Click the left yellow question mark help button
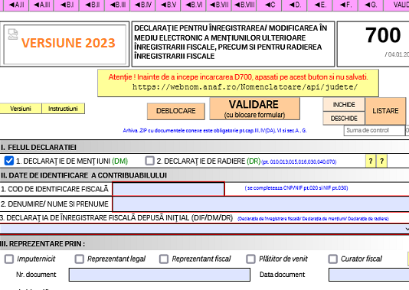Image resolution: width=409 pixels, height=290 pixels. tap(371, 161)
